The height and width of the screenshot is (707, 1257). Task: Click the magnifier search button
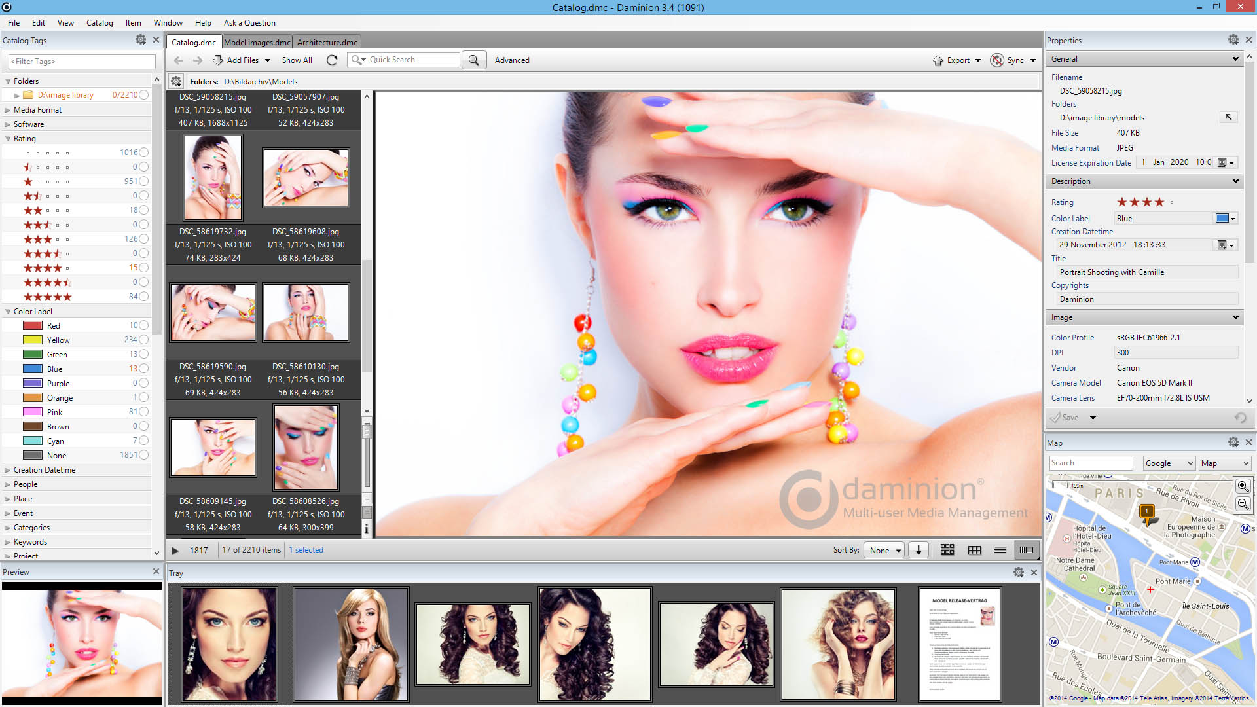pos(473,60)
